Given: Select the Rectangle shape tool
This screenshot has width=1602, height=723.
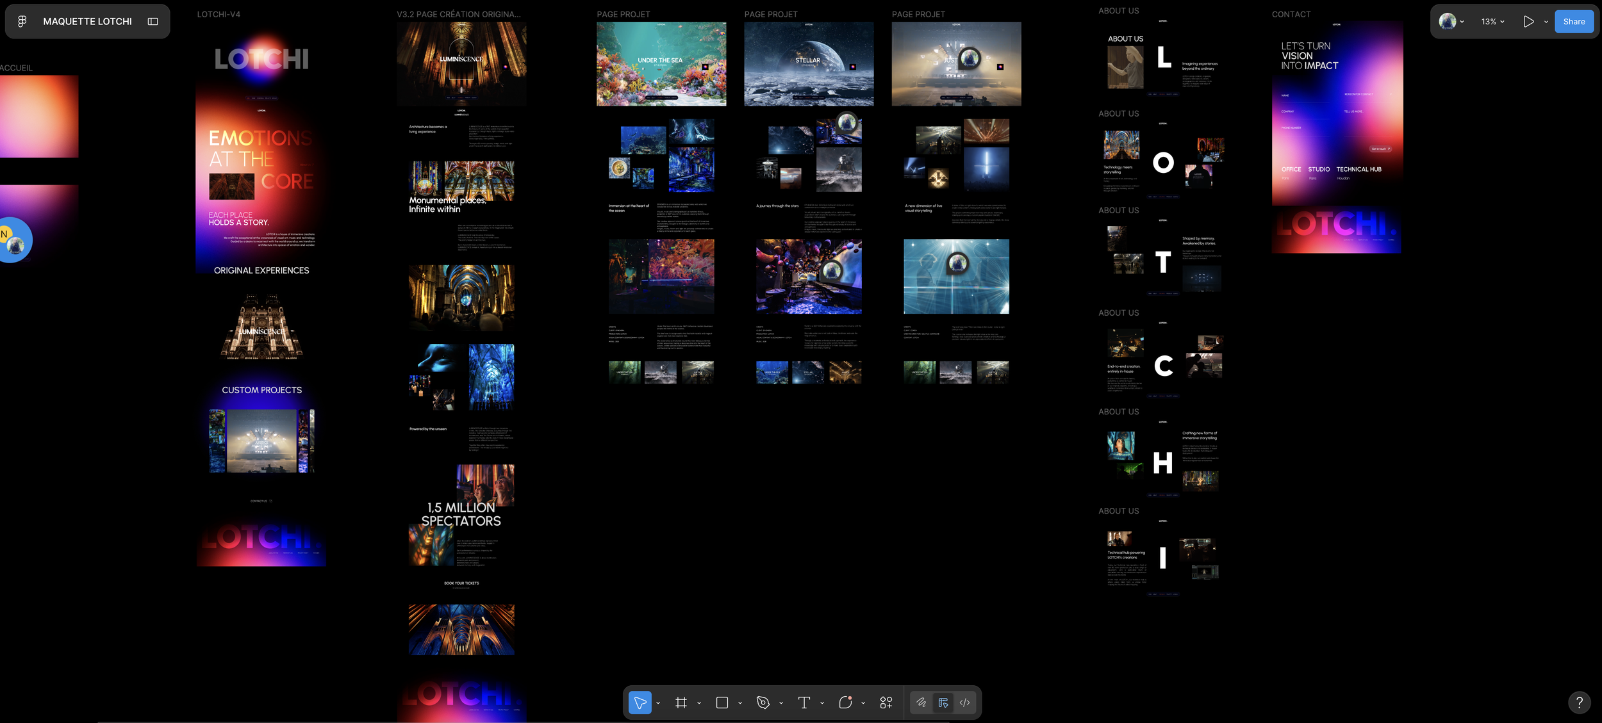Looking at the screenshot, I should point(722,703).
